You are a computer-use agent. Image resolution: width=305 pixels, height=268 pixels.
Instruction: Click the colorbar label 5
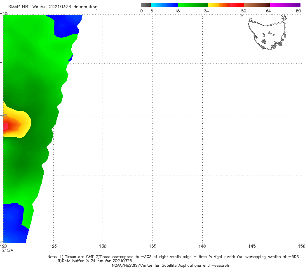point(152,11)
